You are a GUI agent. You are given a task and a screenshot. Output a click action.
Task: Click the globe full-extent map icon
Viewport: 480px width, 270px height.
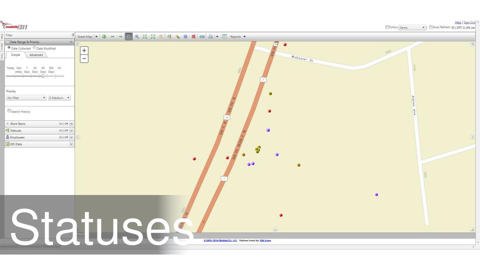tap(104, 37)
